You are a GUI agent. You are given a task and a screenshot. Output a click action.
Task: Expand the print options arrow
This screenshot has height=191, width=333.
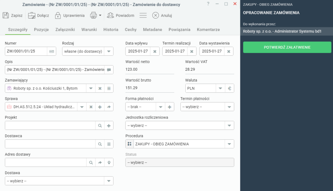pyautogui.click(x=100, y=16)
